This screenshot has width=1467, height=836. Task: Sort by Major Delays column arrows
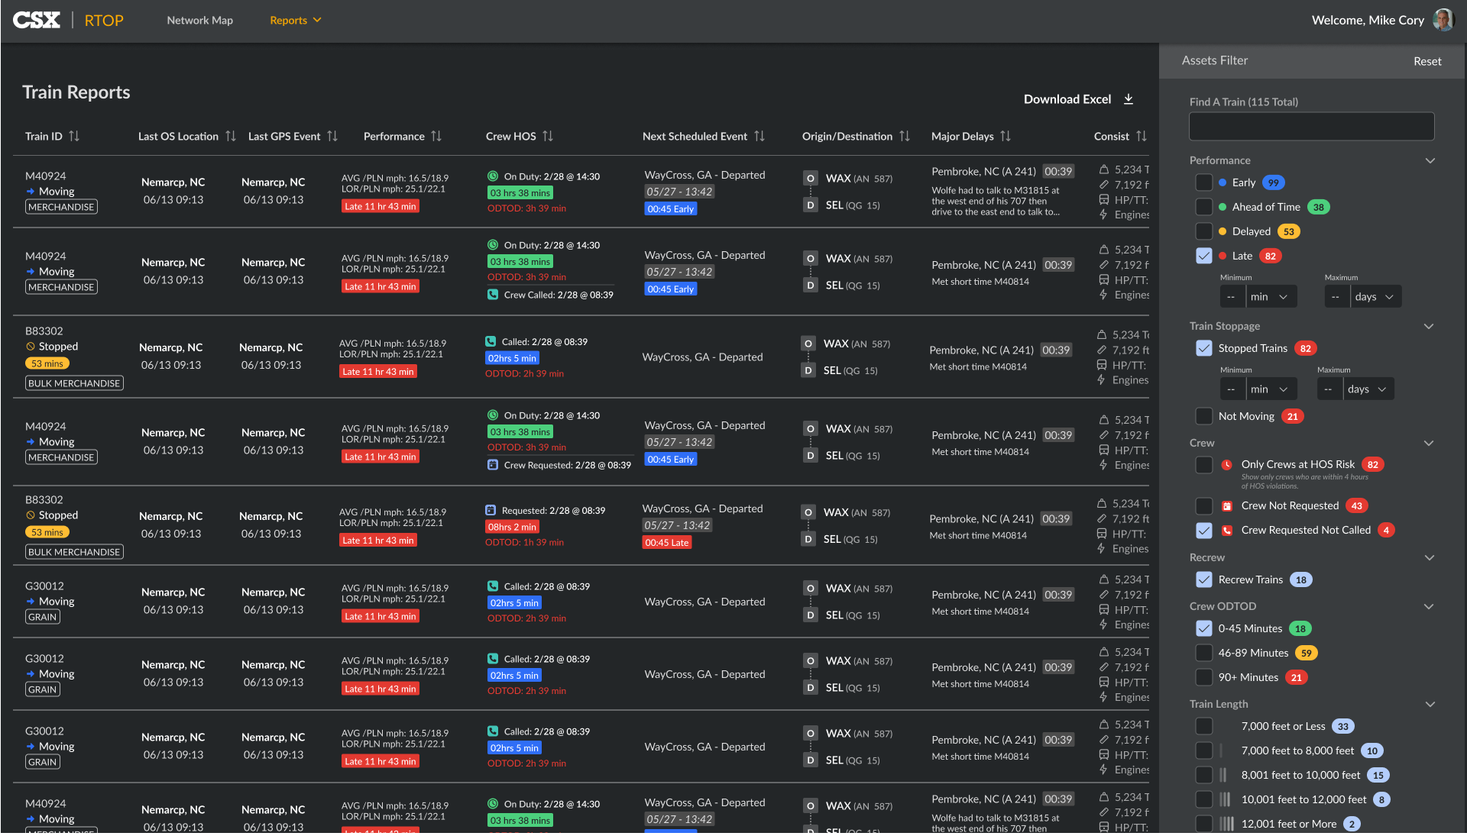1006,136
